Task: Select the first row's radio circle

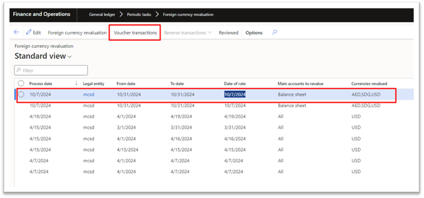Action: [x=21, y=95]
